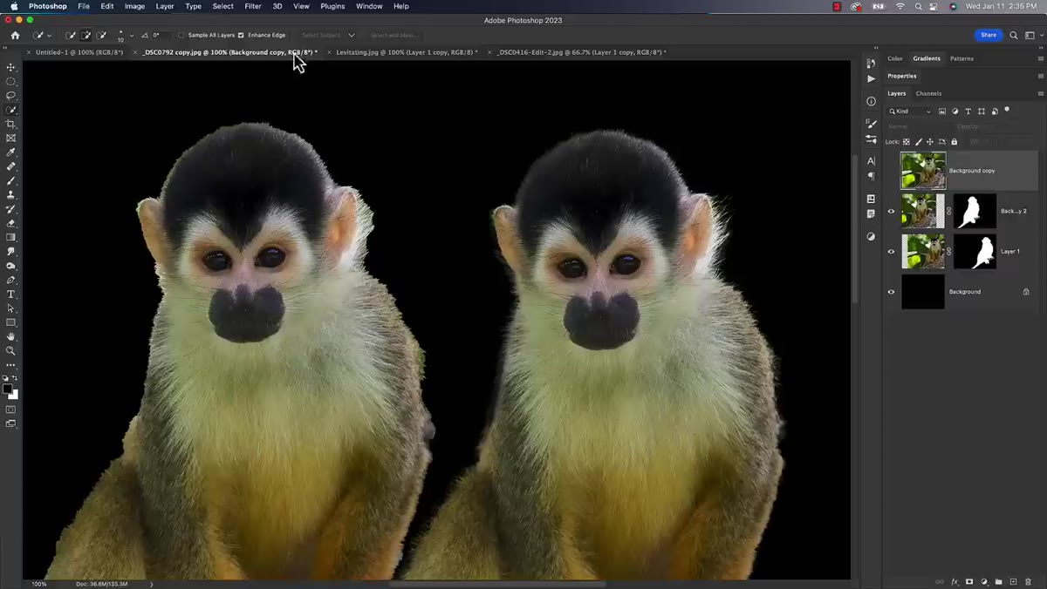The image size is (1047, 589).
Task: Select the Brush tool
Action: coord(11,180)
